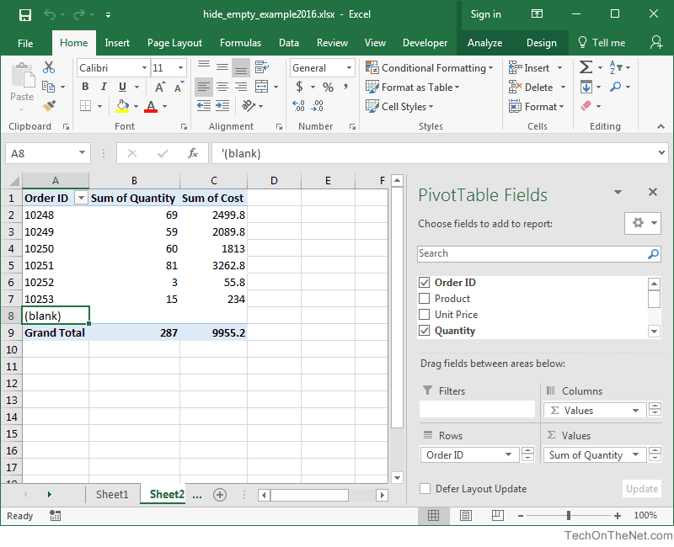Open the Font size dropdown
This screenshot has width=674, height=547.
pos(181,68)
